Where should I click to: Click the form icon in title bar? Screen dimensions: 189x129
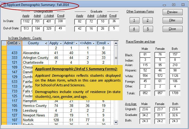[3, 5]
